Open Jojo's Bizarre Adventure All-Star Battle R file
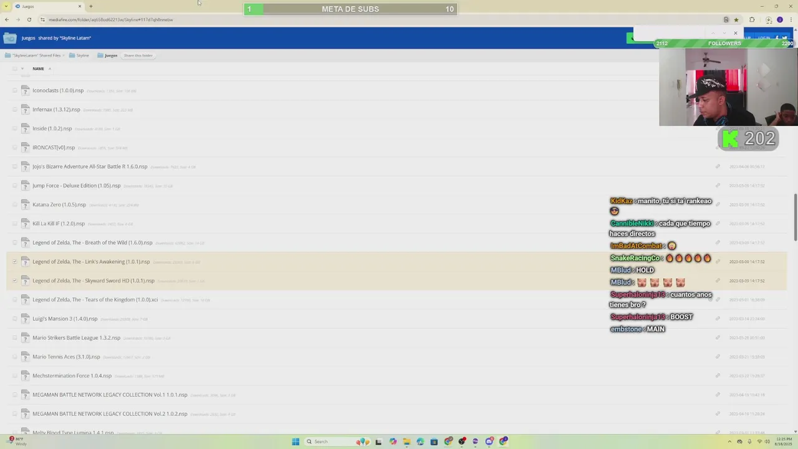 click(x=90, y=167)
